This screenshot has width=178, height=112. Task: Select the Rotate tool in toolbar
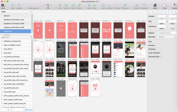[x=73, y=5]
